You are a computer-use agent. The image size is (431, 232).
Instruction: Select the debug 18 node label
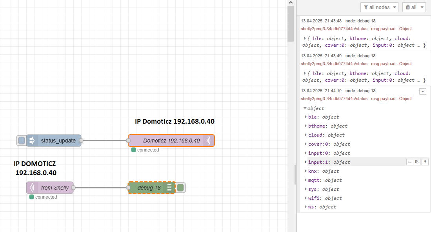point(149,188)
